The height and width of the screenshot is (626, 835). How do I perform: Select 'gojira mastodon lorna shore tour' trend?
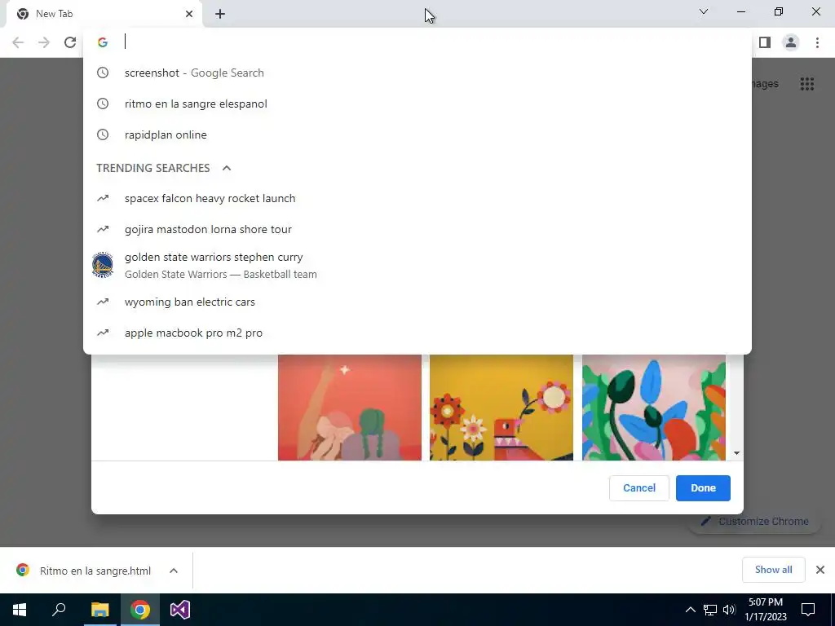pos(417,229)
